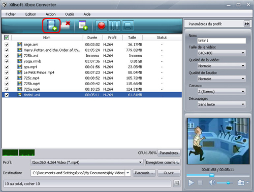Sort list by Profil column header
Viewport: 254px width, 192px height.
[x=112, y=37]
